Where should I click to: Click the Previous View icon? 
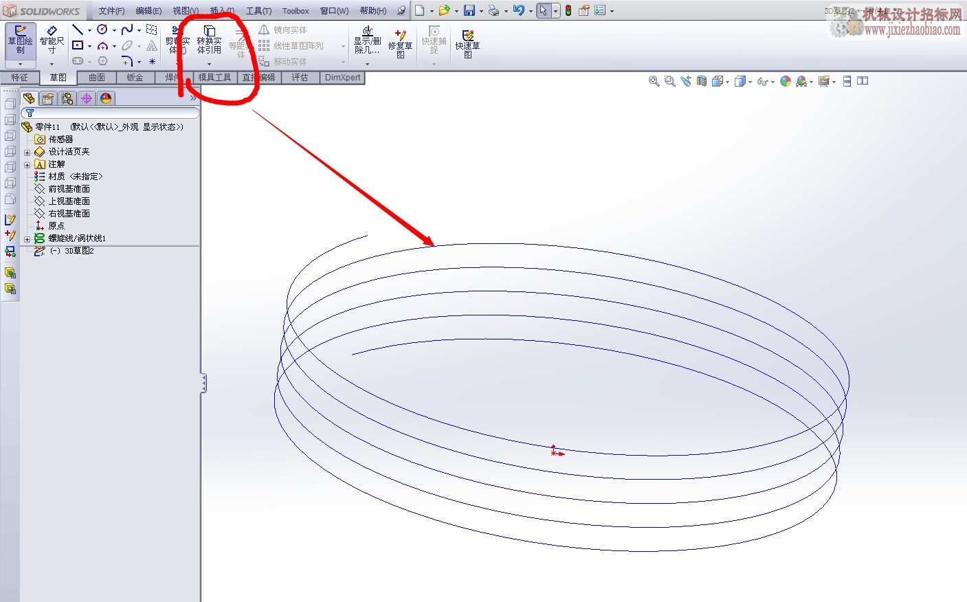[x=685, y=81]
